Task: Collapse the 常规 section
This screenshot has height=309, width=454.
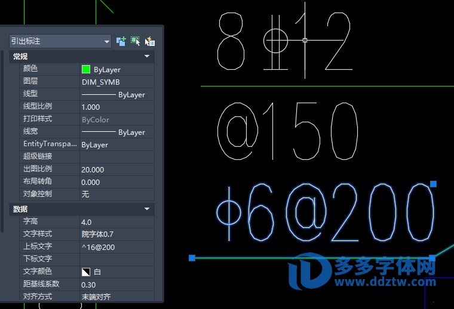Action: (x=147, y=56)
